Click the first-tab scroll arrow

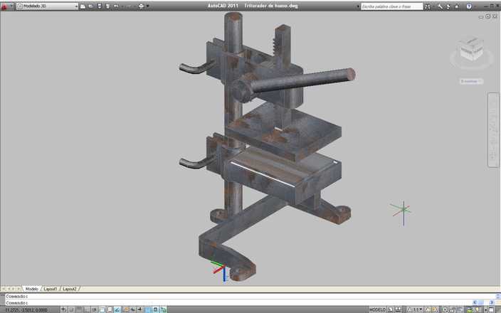pos(4,289)
